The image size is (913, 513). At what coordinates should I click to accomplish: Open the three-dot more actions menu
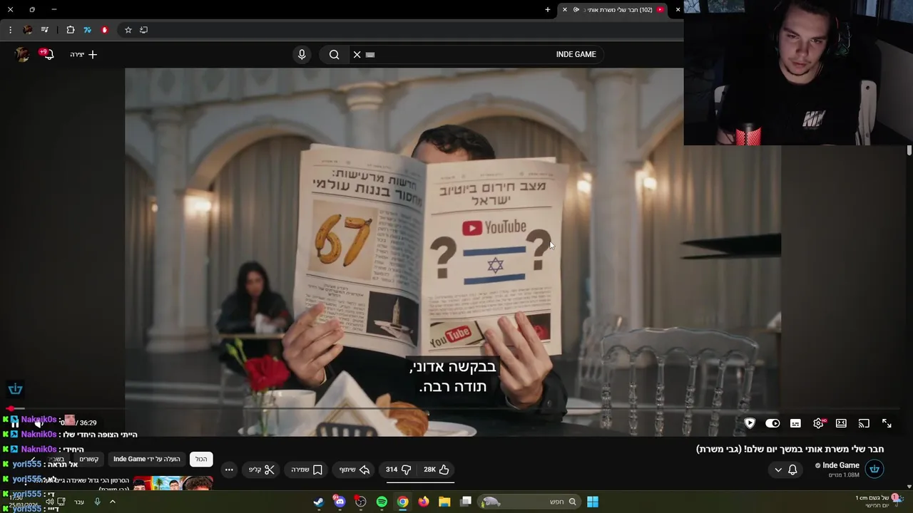[229, 470]
